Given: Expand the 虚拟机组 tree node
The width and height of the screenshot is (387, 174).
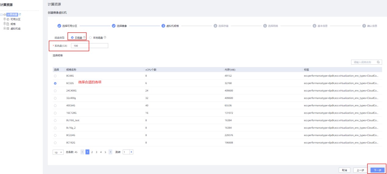Looking at the screenshot, I should coord(5,28).
